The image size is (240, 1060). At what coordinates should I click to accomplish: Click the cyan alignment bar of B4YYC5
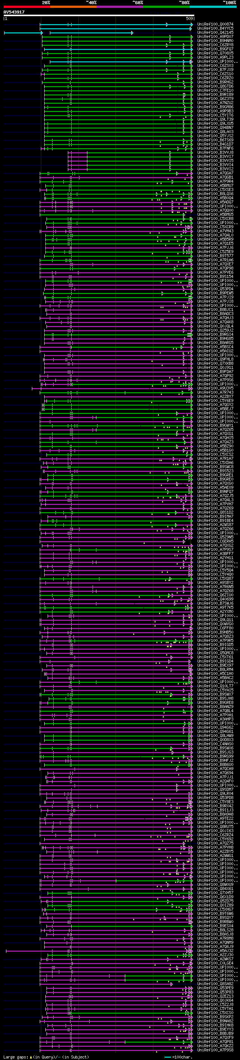coord(117,29)
